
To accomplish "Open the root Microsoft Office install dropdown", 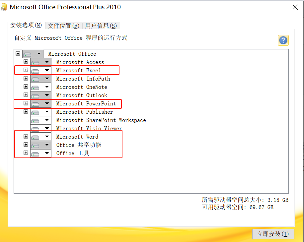I will (39, 54).
